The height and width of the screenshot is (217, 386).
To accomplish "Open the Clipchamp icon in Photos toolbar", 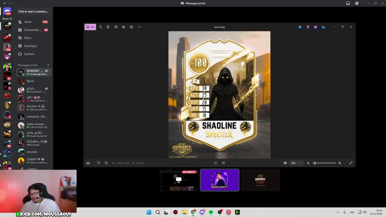I will (316, 27).
